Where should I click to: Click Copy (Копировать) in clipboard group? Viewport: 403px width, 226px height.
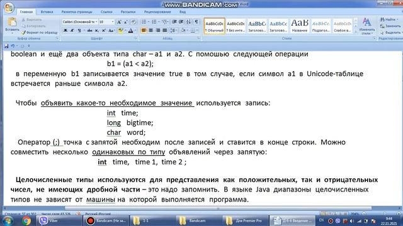pos(33,26)
